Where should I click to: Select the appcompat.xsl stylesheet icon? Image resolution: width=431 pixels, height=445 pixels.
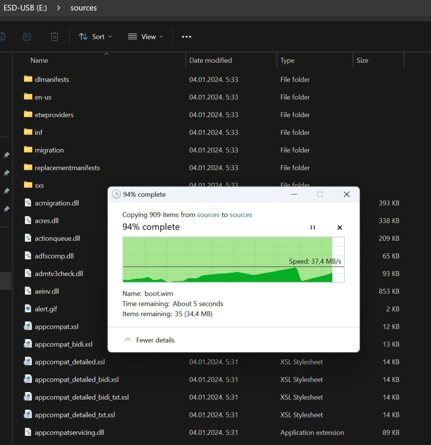(28, 326)
